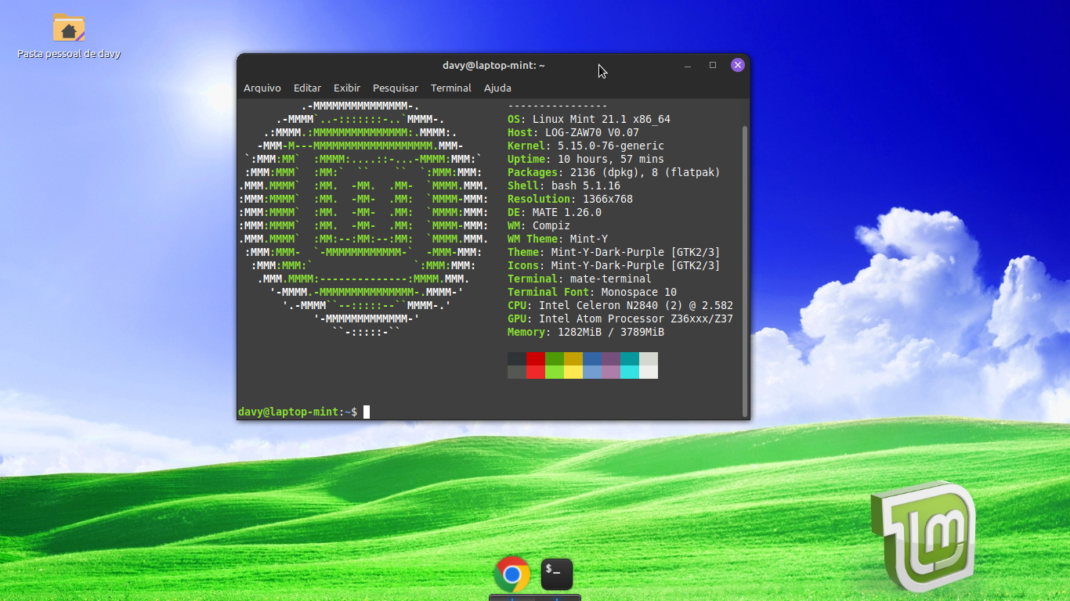This screenshot has height=601, width=1070.
Task: Open the Ajuda menu
Action: click(497, 88)
